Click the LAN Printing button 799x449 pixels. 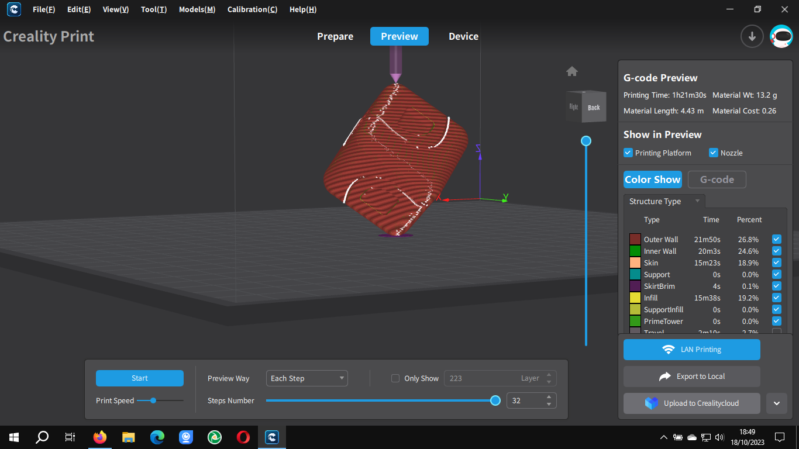pos(691,350)
